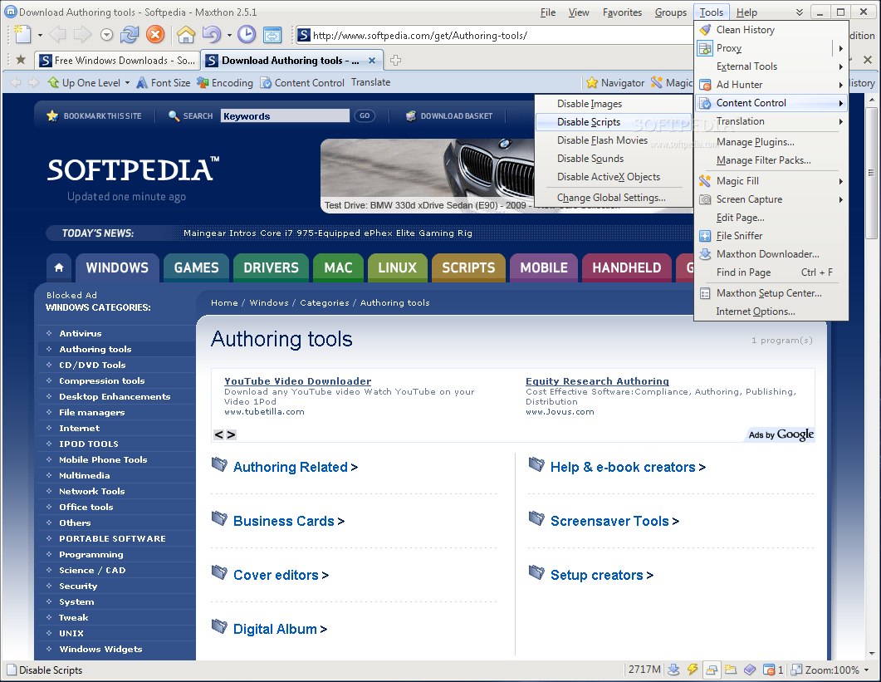Choose Manage Filter Packs menu entry

click(x=771, y=160)
